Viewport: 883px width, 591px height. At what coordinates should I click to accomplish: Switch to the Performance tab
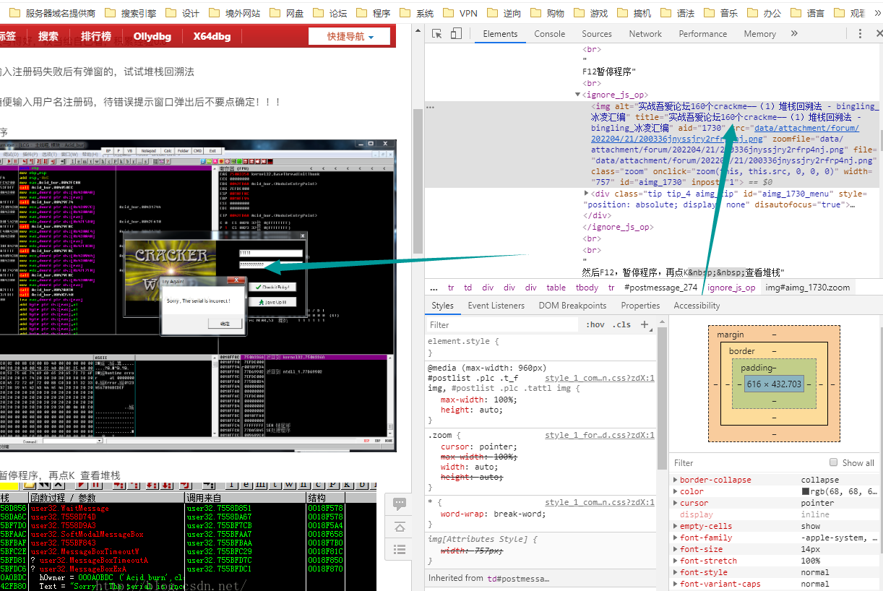coord(703,34)
